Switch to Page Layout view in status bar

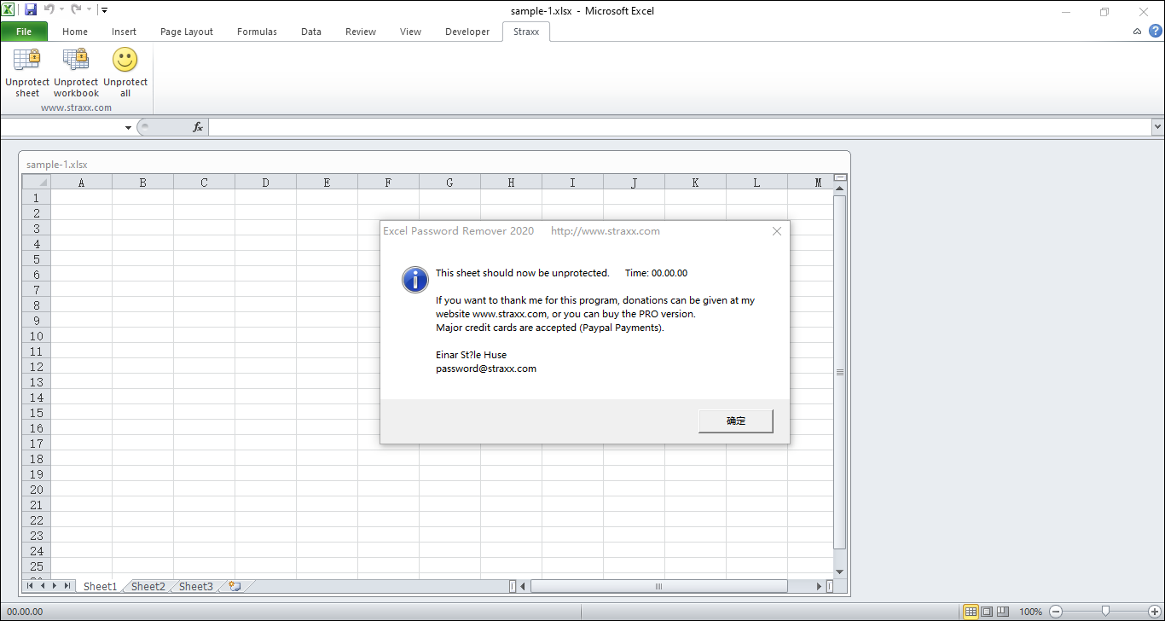pyautogui.click(x=987, y=612)
